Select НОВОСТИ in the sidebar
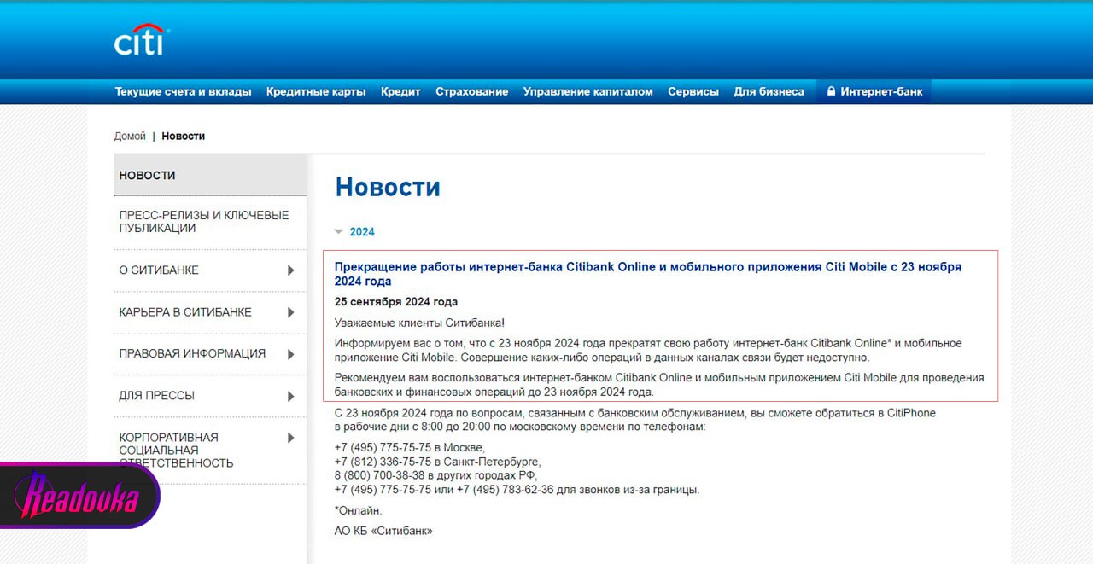Viewport: 1093px width, 564px height. [x=211, y=175]
